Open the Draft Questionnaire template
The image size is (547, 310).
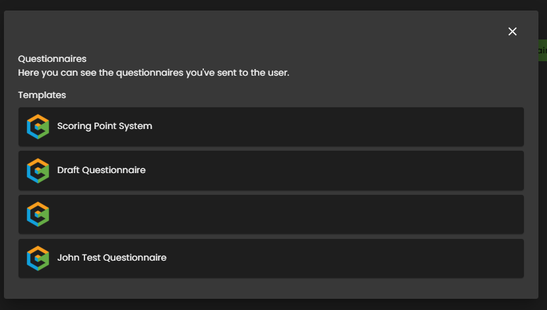(101, 170)
